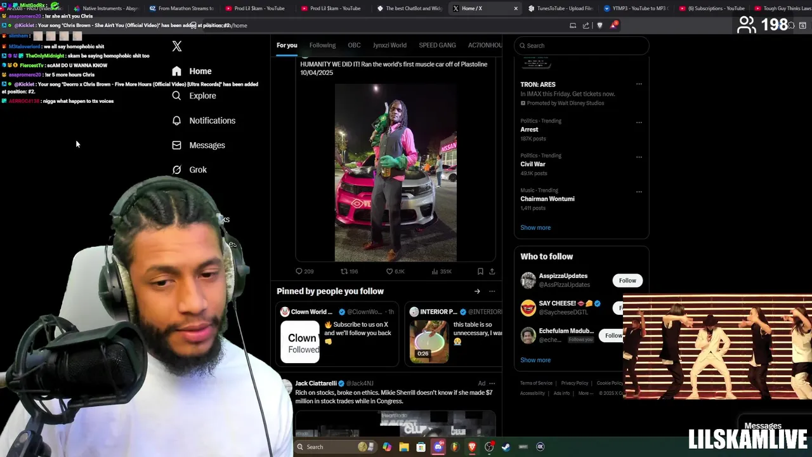Open Privacy Policy link

pos(574,383)
